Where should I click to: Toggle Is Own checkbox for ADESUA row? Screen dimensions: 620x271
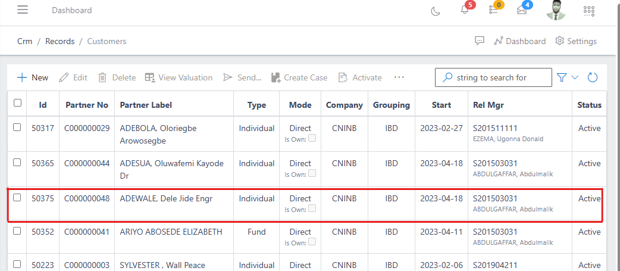pyautogui.click(x=312, y=173)
